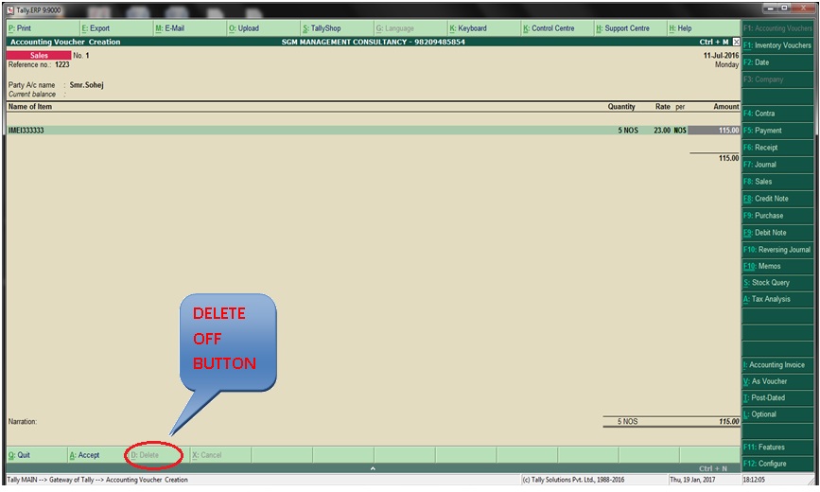Change the date with F2 Date

pyautogui.click(x=777, y=62)
